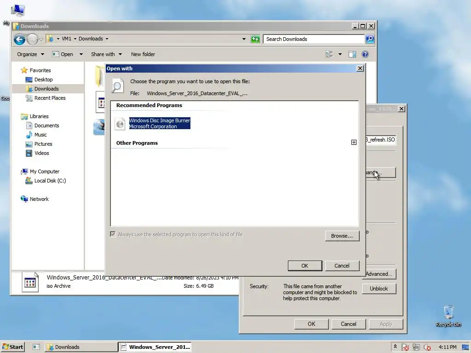
Task: Go forward in Downloads explorer
Action: tap(32, 39)
